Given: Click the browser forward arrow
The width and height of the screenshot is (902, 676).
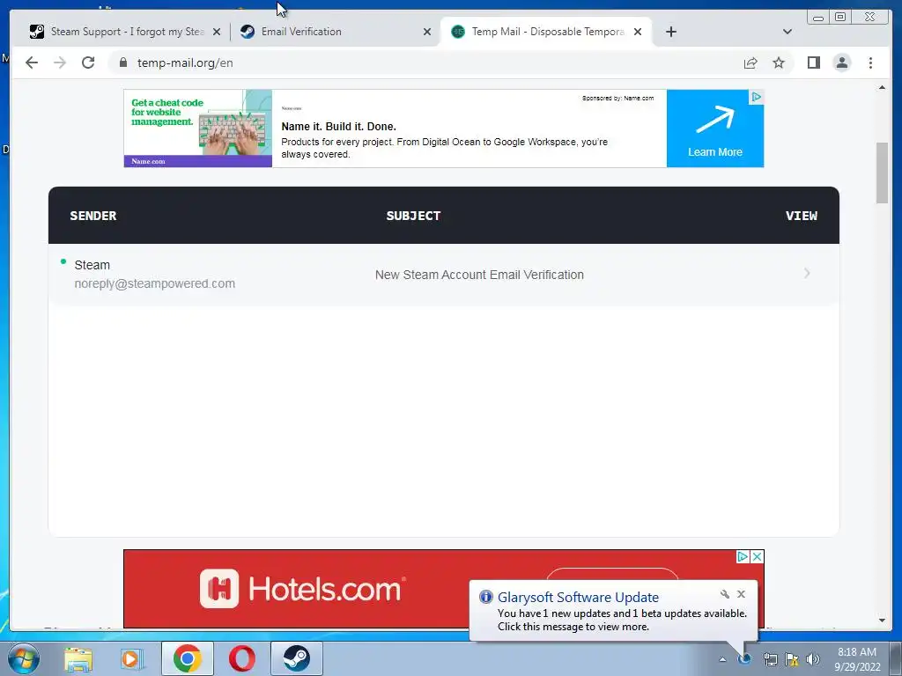Looking at the screenshot, I should pos(60,62).
